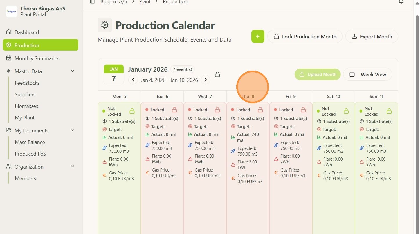The image size is (420, 234).
Task: Click the Biogem logo in sidebar
Action: [12, 12]
